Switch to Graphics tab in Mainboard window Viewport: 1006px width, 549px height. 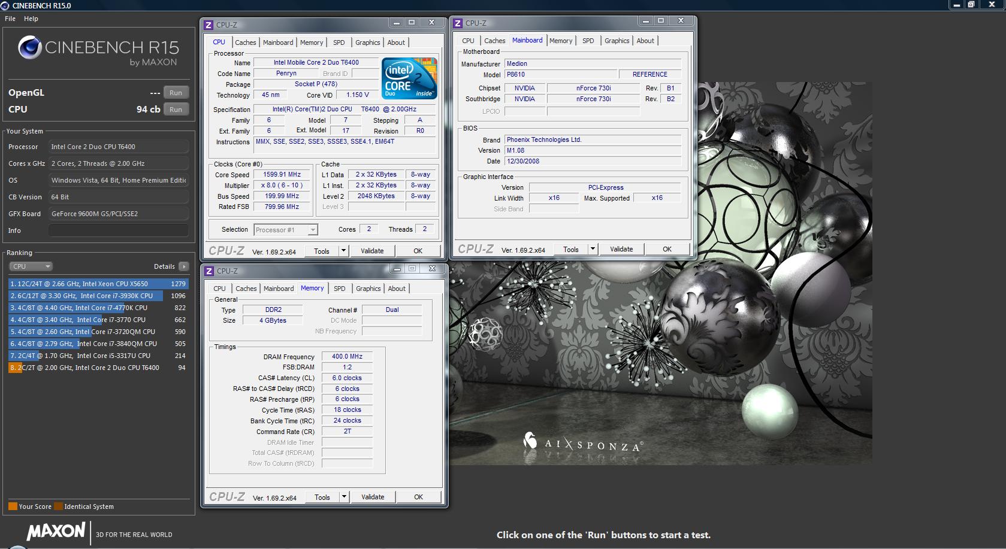pyautogui.click(x=617, y=41)
